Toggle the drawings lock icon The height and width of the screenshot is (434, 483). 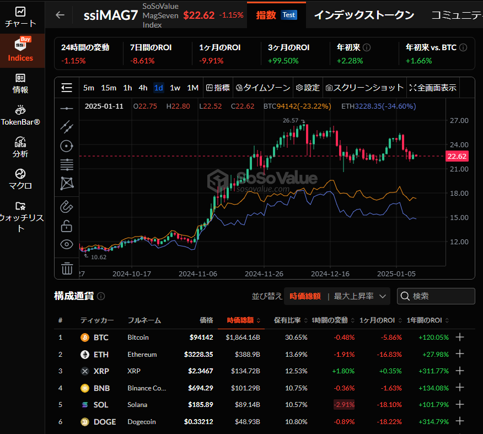(x=67, y=226)
